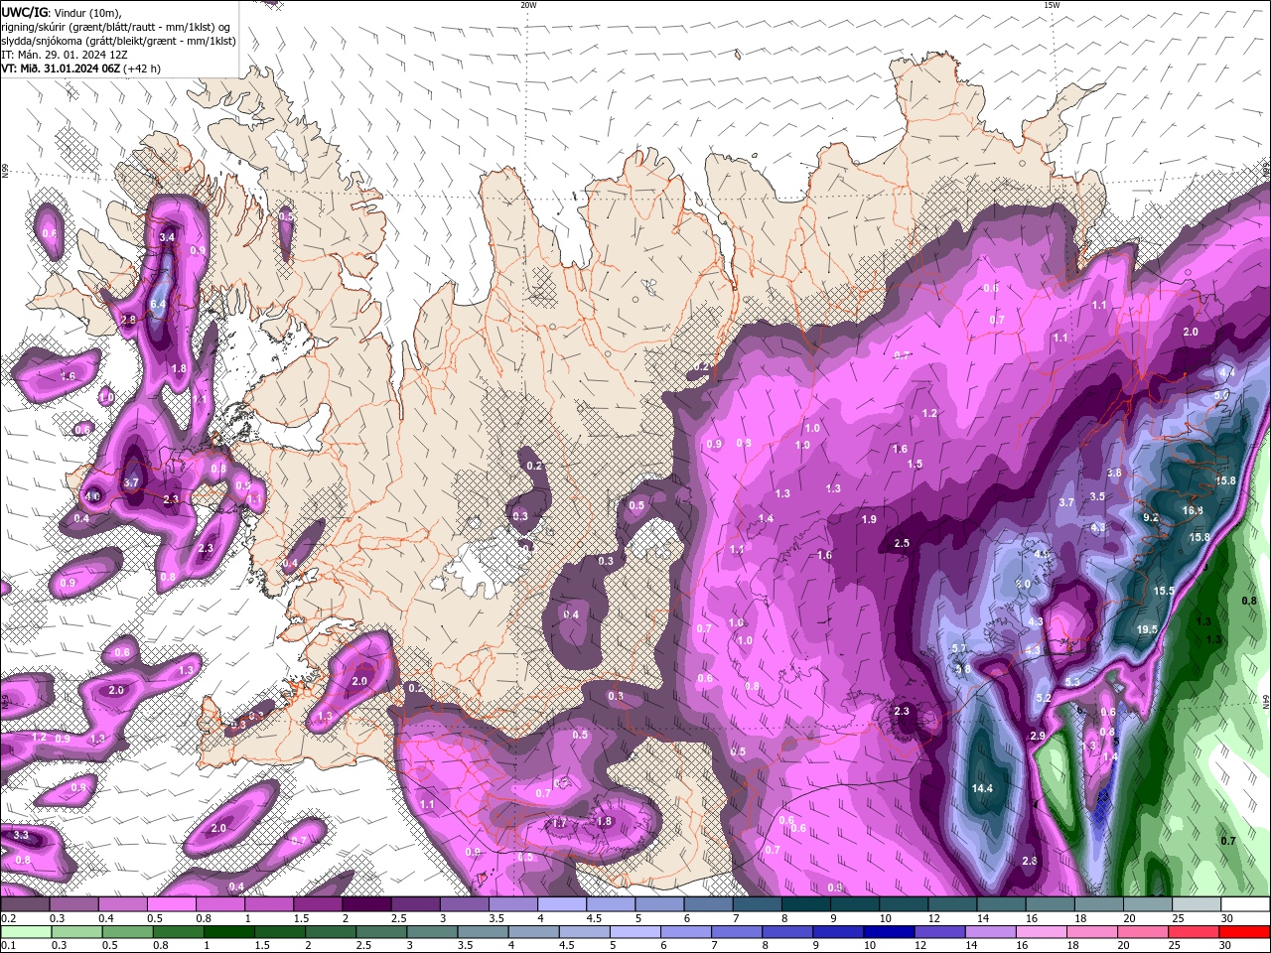The width and height of the screenshot is (1271, 953).
Task: Click the 6.4 snowfall value in the Westfjords
Action: point(158,304)
